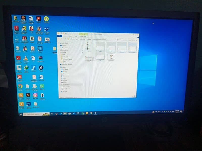
Task: Open the Share ribbon tab in Explorer
Action: [x=71, y=36]
